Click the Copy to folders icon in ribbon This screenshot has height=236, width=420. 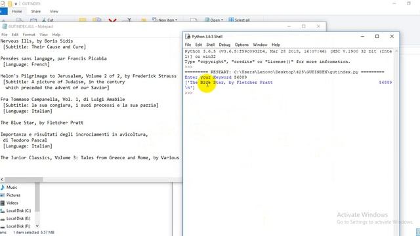coord(96,20)
